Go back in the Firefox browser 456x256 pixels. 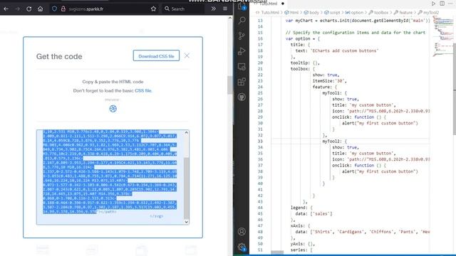point(6,9)
